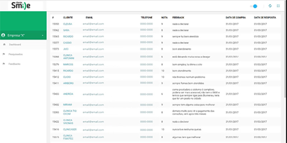Screen dimensions: 287x143
Task: Open client link ANDREIA
Action: coord(68,94)
